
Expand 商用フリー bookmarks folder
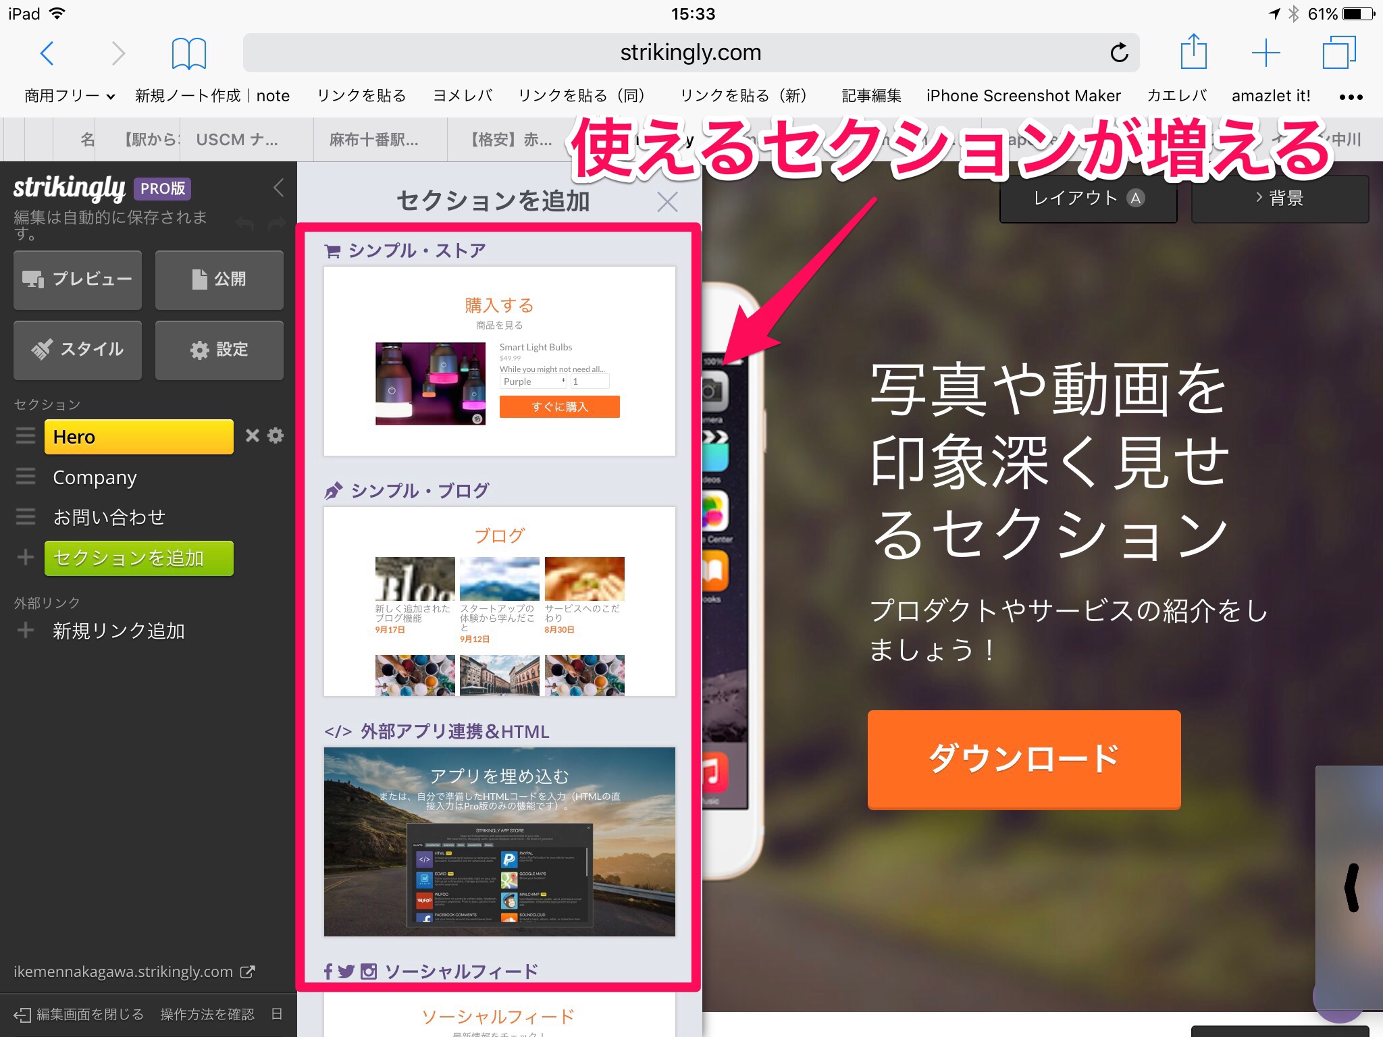point(70,96)
